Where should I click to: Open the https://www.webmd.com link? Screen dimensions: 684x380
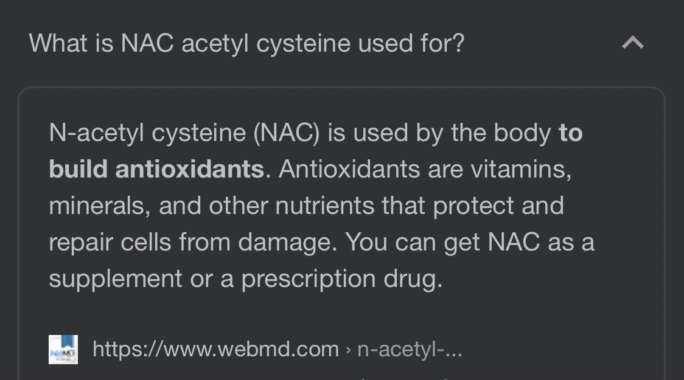(x=215, y=349)
